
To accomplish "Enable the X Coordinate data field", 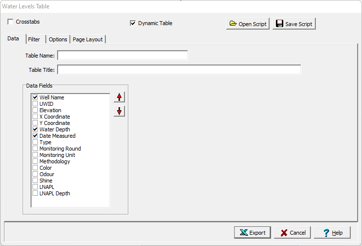I will tap(35, 117).
